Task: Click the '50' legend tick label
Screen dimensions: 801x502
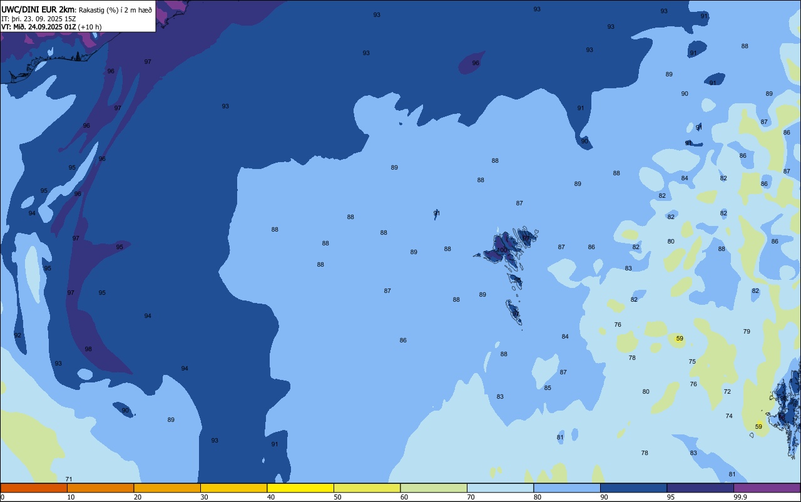Action: pos(337,497)
